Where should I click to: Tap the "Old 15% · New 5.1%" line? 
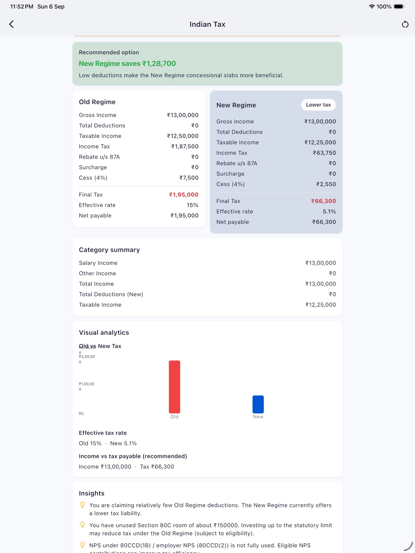click(x=108, y=443)
